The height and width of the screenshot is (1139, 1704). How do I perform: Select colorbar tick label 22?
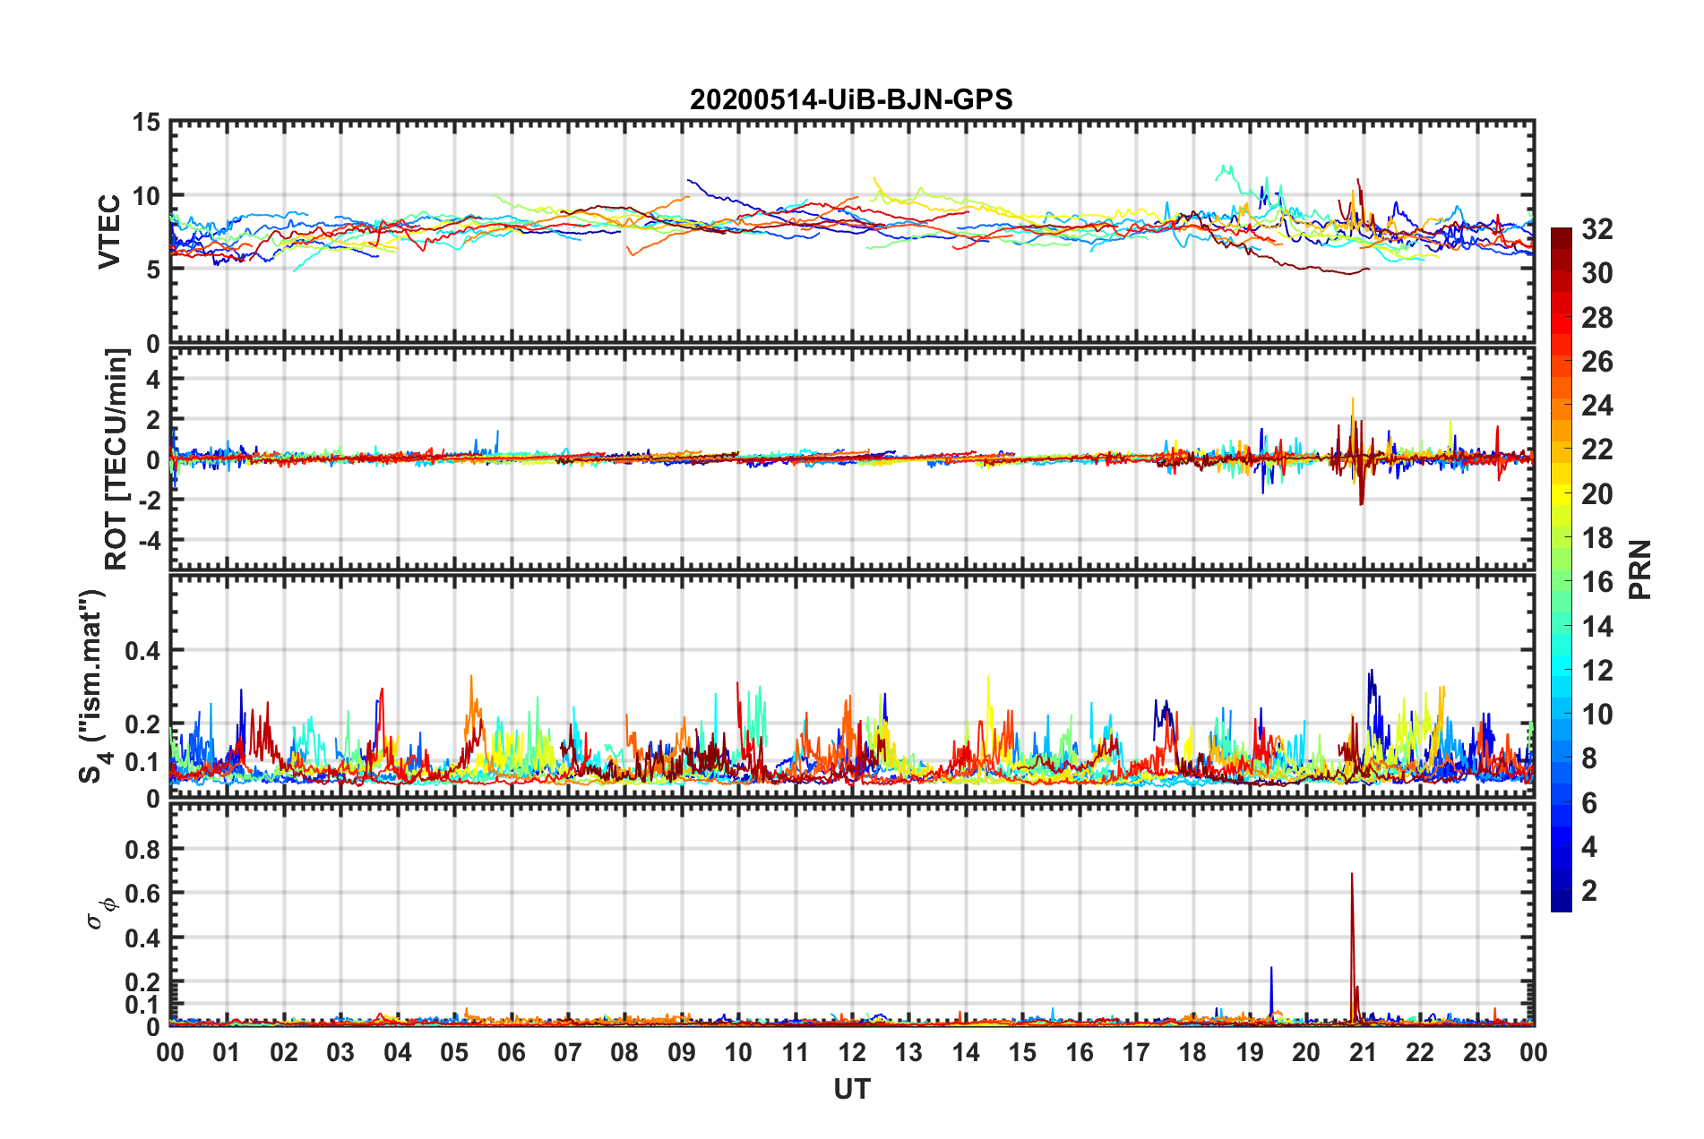click(1596, 450)
